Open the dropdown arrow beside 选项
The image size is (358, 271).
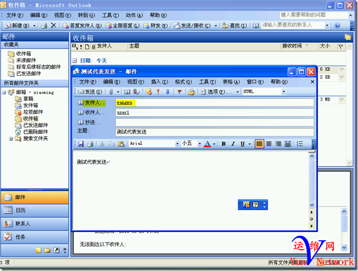pyautogui.click(x=238, y=92)
